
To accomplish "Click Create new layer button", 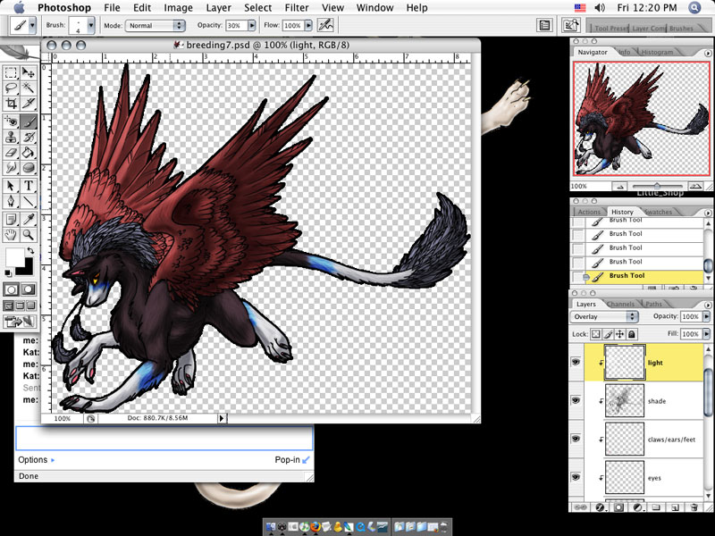I will click(676, 507).
